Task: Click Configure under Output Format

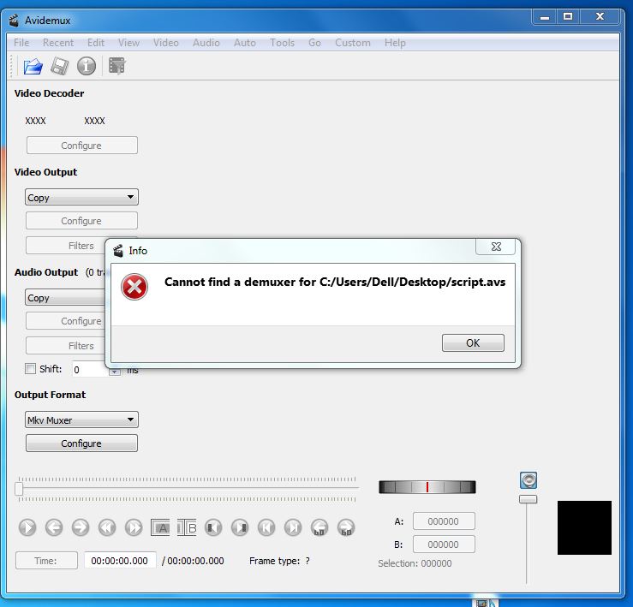Action: [x=81, y=443]
